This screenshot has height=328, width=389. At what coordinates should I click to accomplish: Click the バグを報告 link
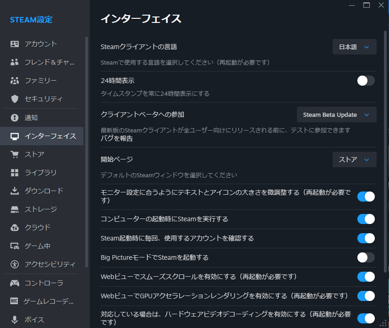[x=116, y=138]
